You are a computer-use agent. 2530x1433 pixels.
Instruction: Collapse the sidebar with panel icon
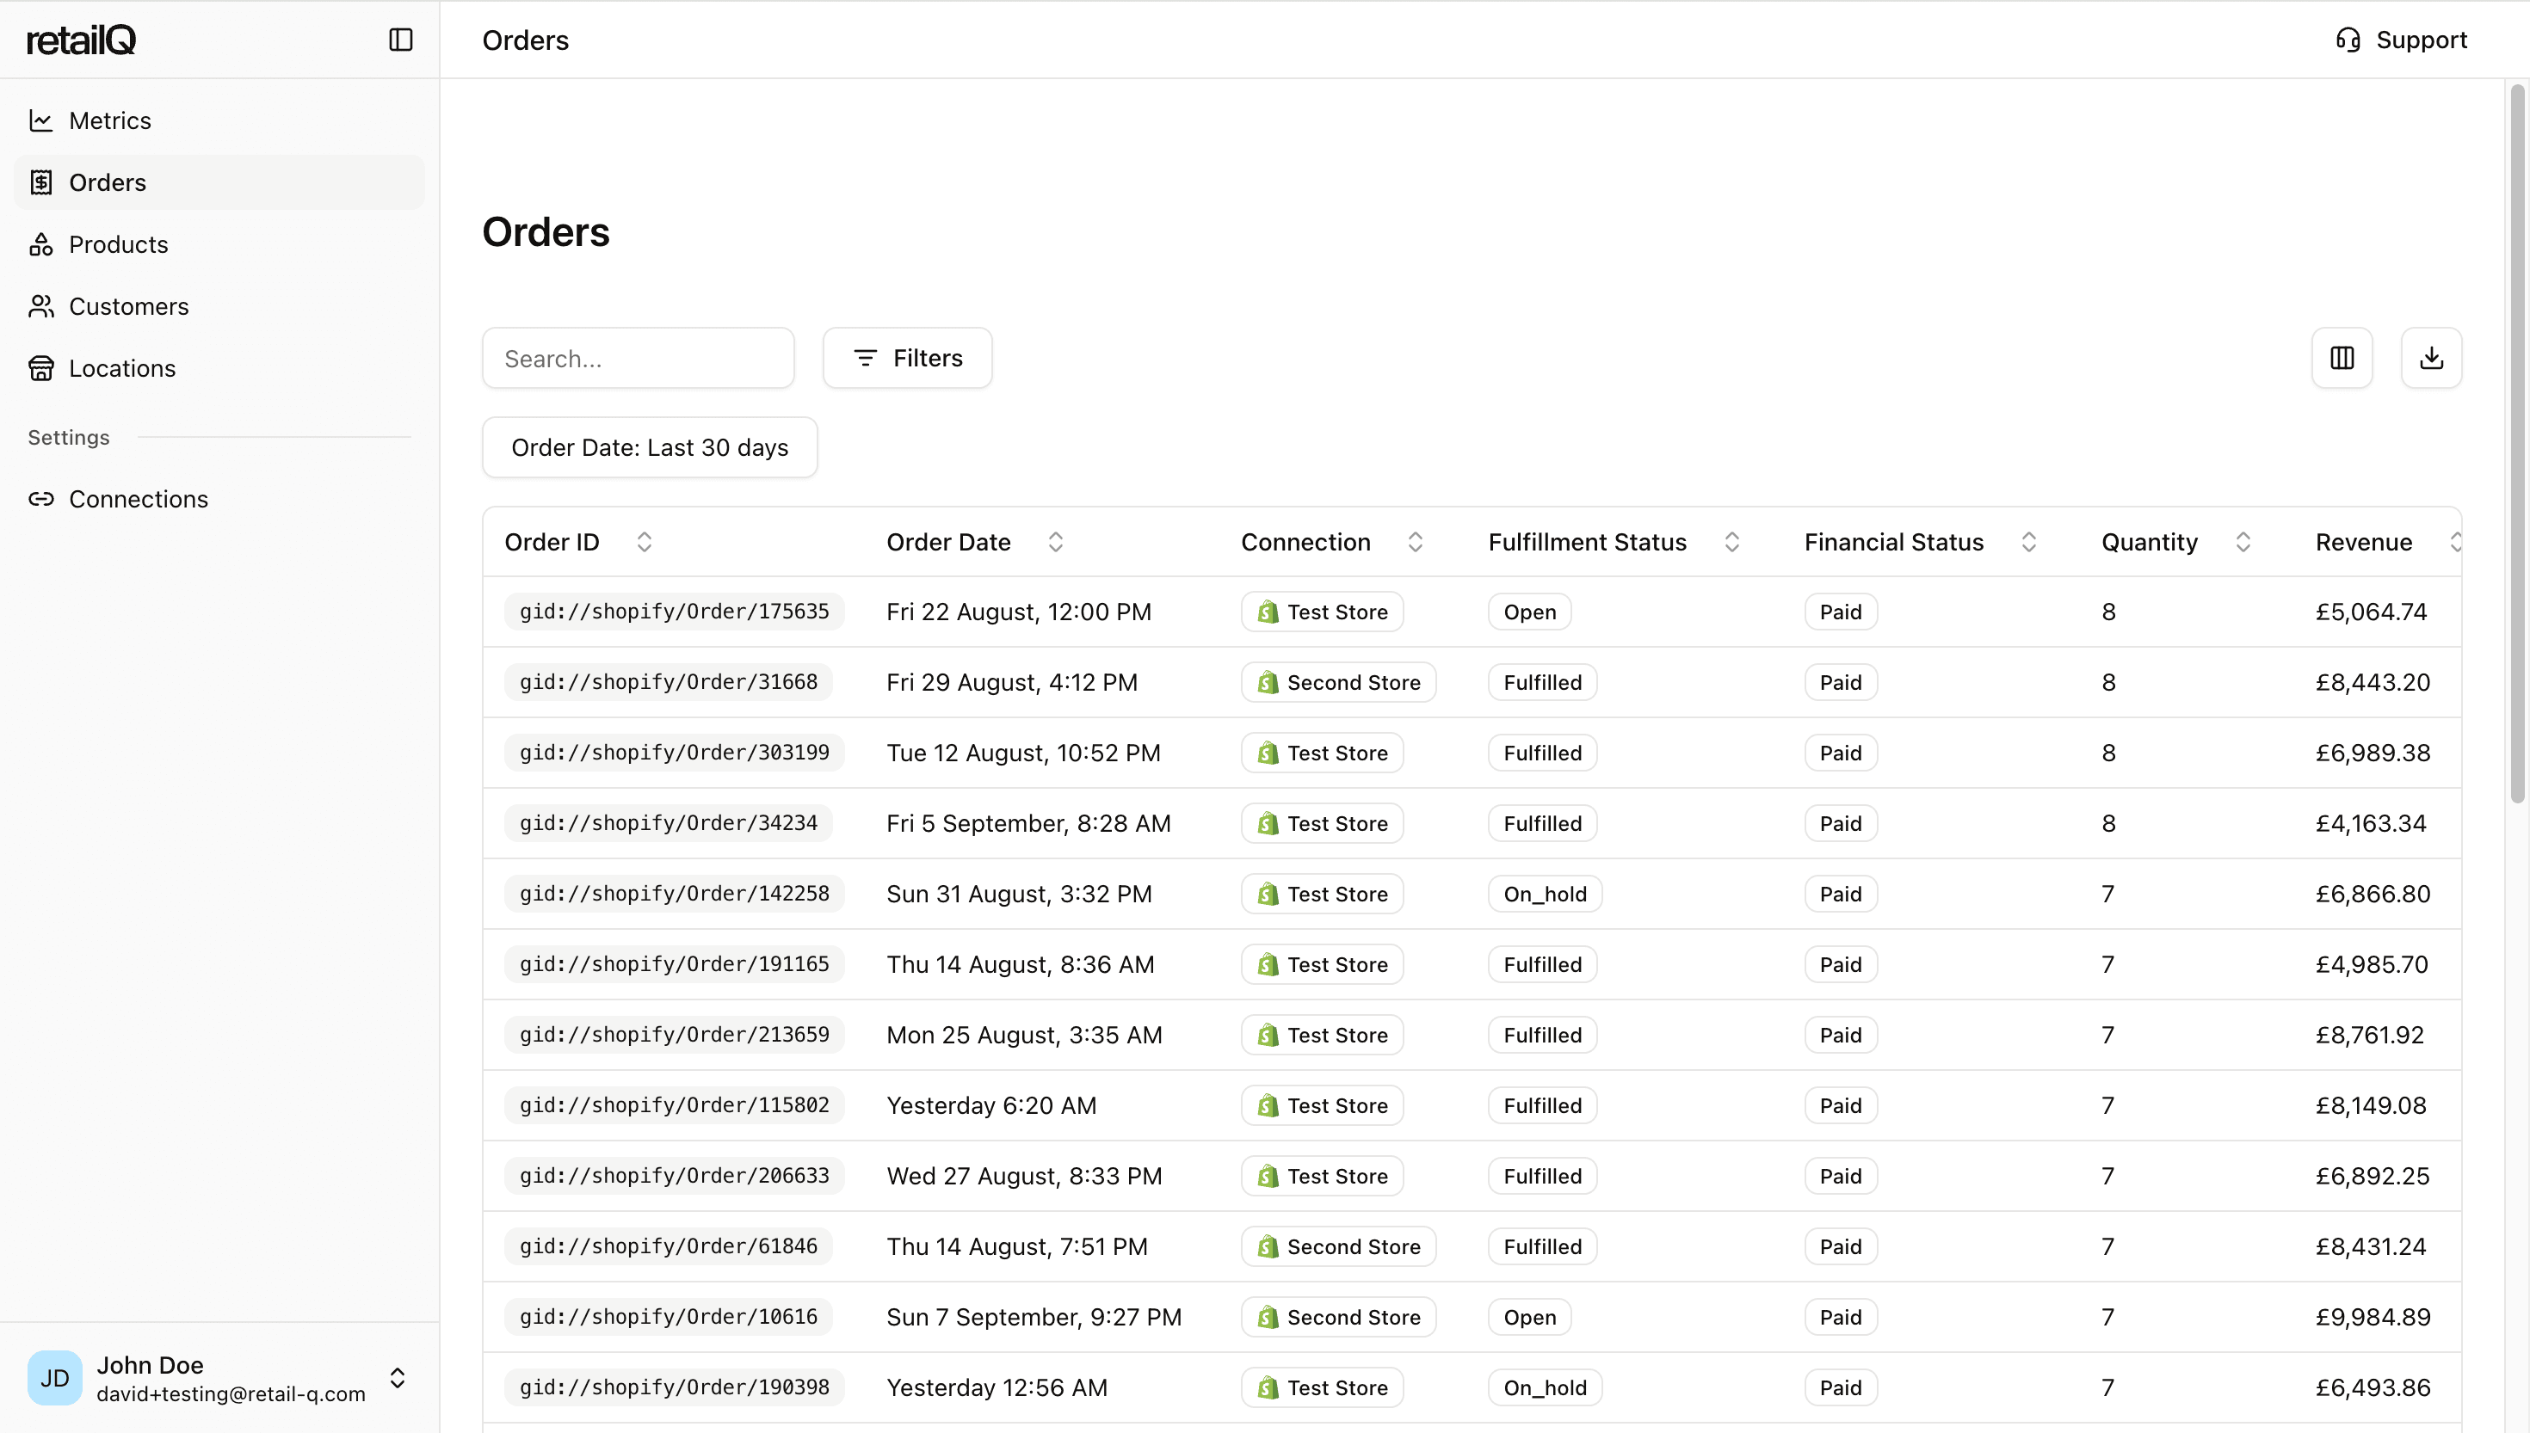click(x=399, y=40)
